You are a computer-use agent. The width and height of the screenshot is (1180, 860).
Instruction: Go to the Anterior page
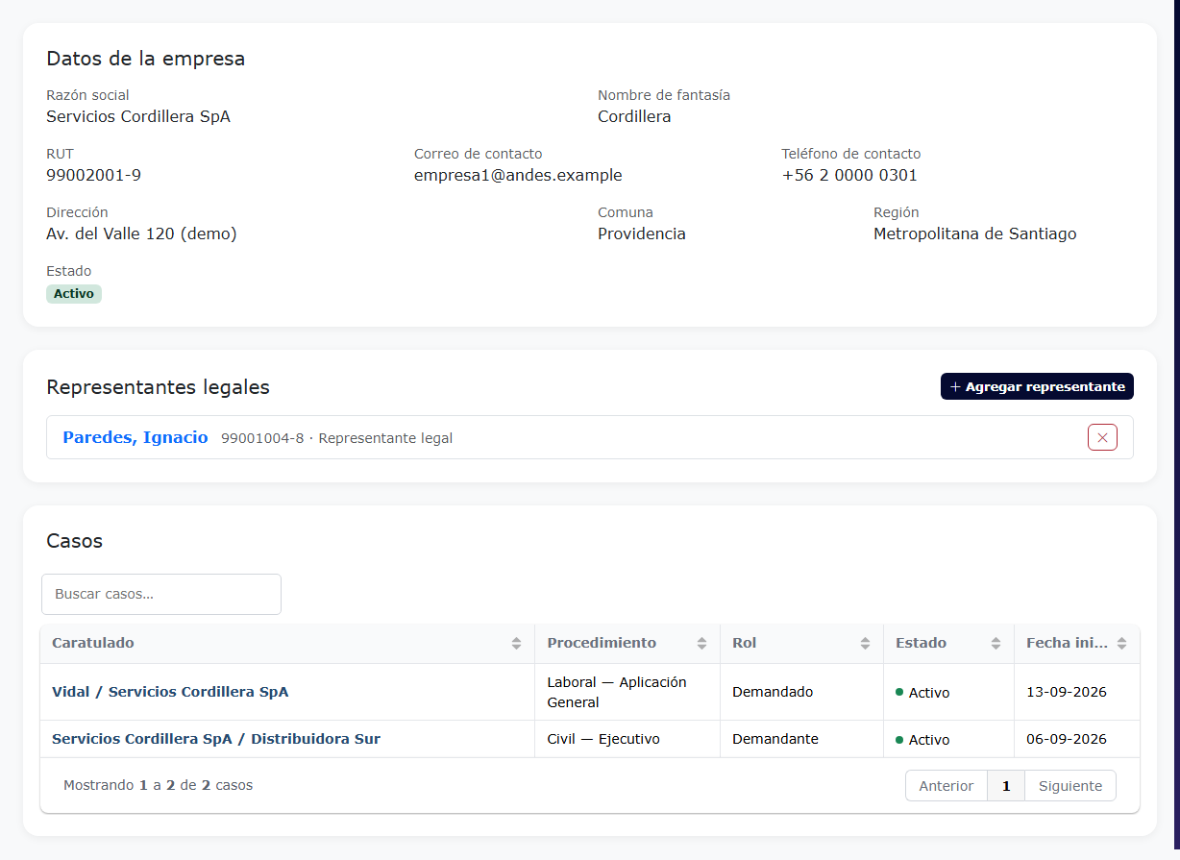point(946,786)
